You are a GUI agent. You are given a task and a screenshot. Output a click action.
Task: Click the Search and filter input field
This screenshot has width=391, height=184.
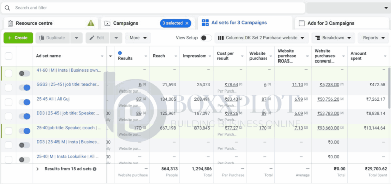153,8
